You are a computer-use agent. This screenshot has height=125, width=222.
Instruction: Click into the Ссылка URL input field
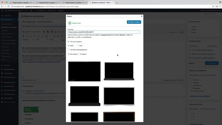[x=104, y=32]
